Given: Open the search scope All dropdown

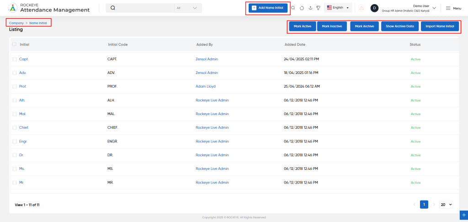Looking at the screenshot, I should click(x=188, y=8).
